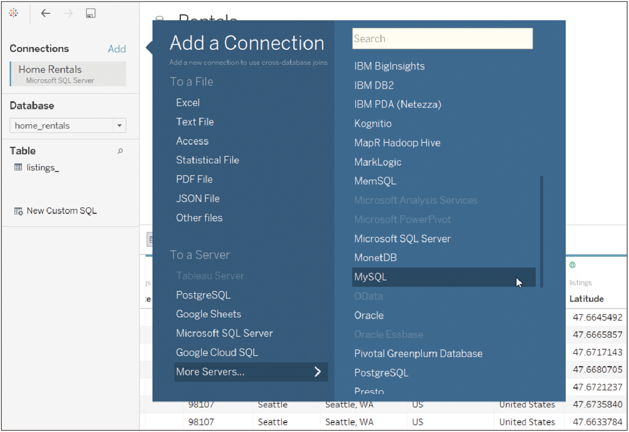Select MemSQL connector
Image resolution: width=629 pixels, height=432 pixels.
tap(375, 181)
